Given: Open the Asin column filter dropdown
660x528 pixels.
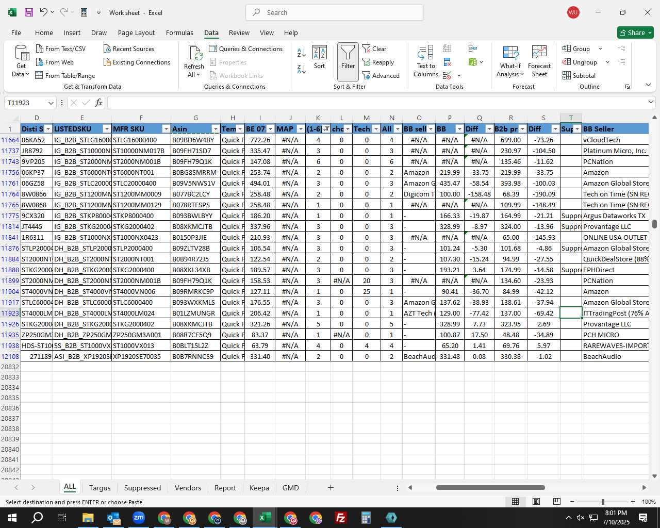Looking at the screenshot, I should point(216,129).
